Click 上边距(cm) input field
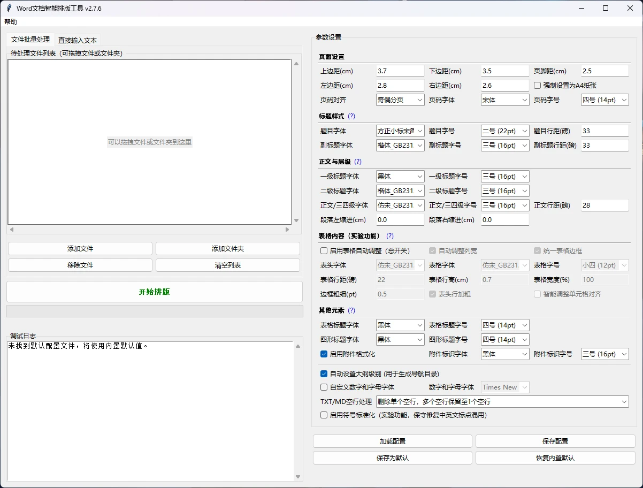Viewport: 643px width, 488px height. 400,71
